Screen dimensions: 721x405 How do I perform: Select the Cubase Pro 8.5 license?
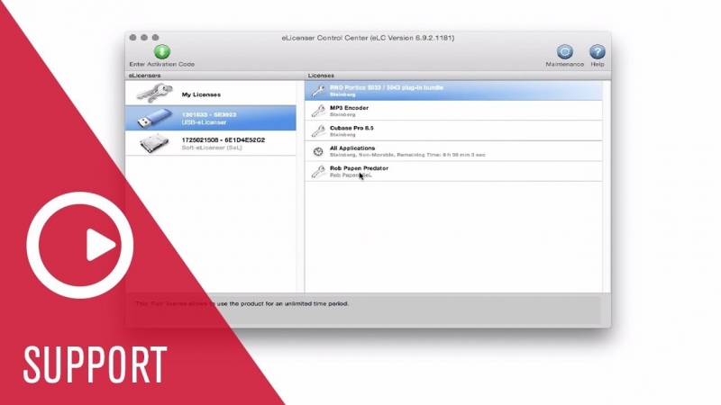click(453, 130)
